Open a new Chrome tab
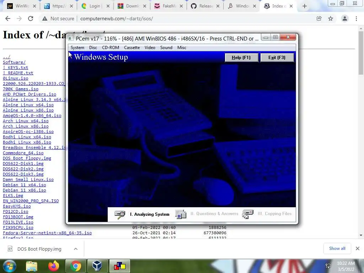Screen dimensions: 364x273 [305, 6]
